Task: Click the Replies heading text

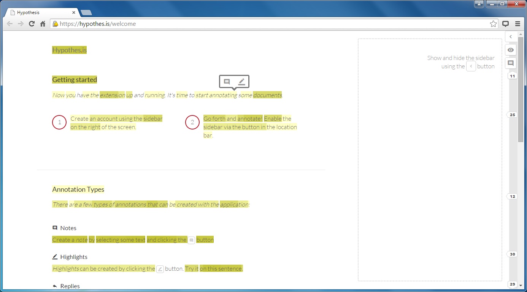Action: 70,286
